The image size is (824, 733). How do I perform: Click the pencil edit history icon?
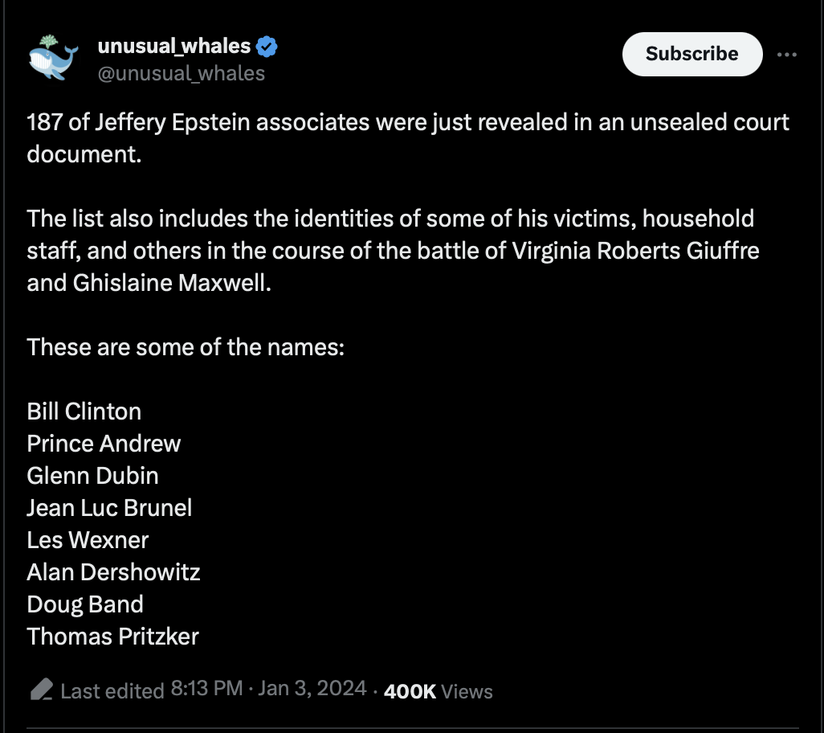click(42, 690)
